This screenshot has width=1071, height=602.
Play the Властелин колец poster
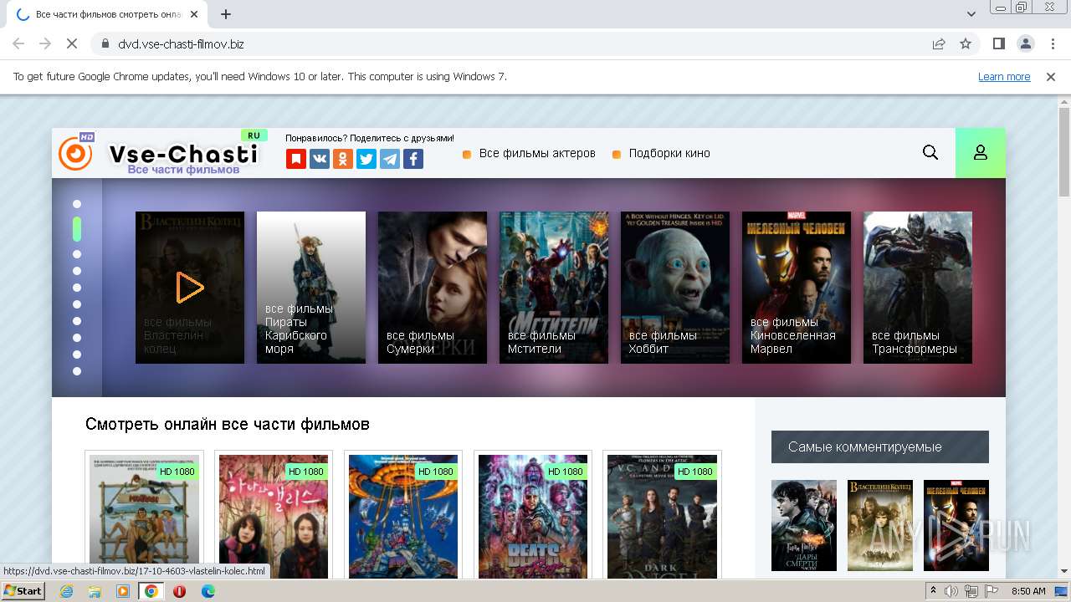click(190, 288)
